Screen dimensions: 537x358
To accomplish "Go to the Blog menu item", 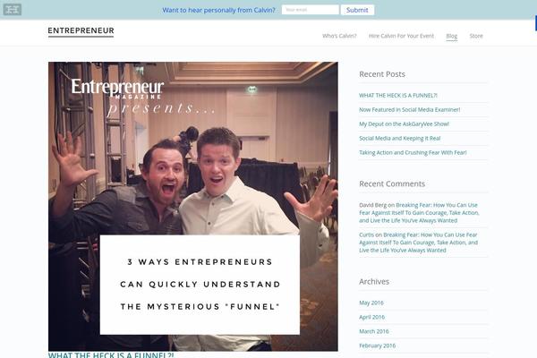I will 452,36.
